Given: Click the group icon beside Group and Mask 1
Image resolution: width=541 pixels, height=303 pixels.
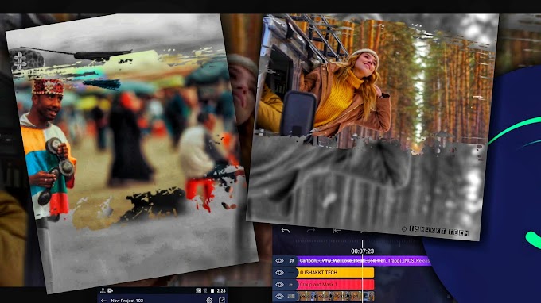Looking at the screenshot, I should pyautogui.click(x=291, y=285).
